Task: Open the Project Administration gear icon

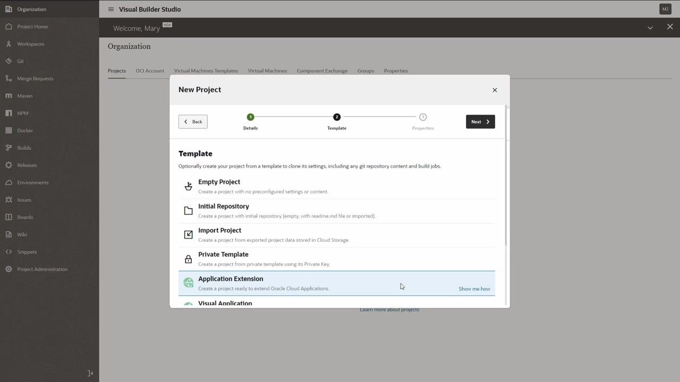Action: [x=8, y=269]
